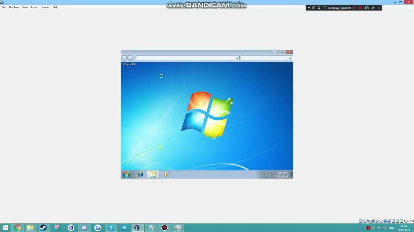Image resolution: width=414 pixels, height=232 pixels.
Task: Click VirtualBox display status icon
Action: point(385,221)
